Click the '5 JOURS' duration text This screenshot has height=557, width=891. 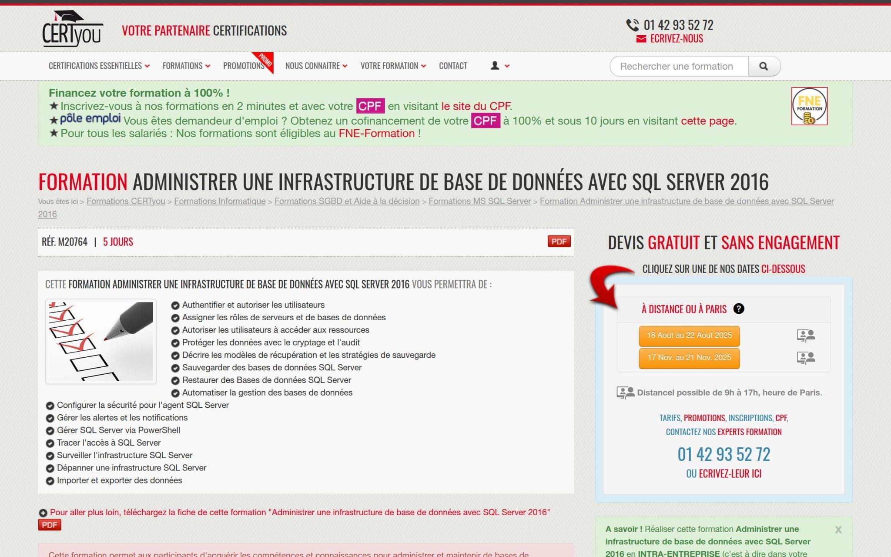(118, 242)
